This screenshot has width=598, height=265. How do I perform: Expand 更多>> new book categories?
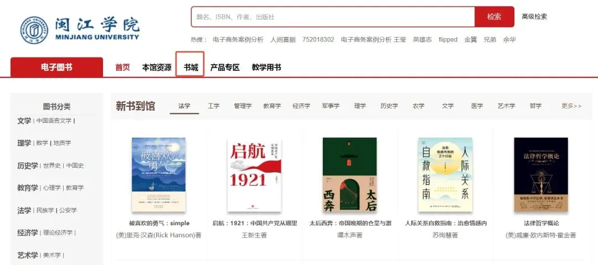pyautogui.click(x=571, y=106)
